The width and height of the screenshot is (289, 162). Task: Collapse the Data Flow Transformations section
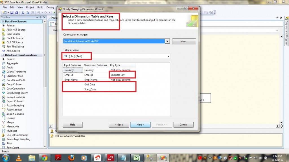pos(3,55)
